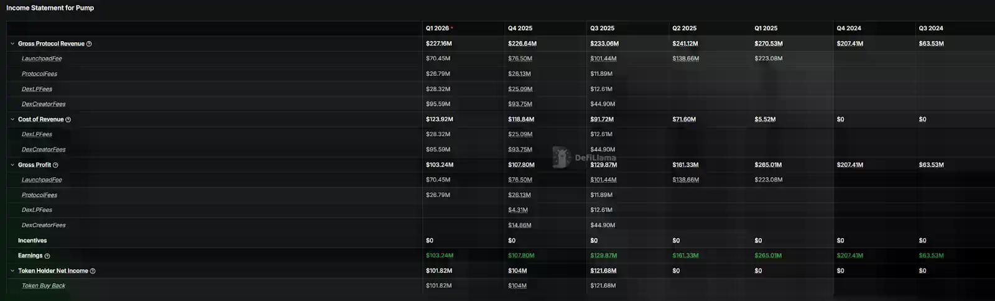The width and height of the screenshot is (995, 301).
Task: Click Income Statement for Pump title
Action: (x=50, y=8)
